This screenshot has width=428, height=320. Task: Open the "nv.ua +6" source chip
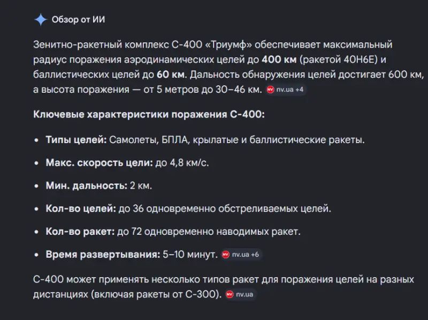(x=241, y=255)
